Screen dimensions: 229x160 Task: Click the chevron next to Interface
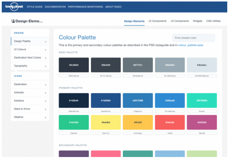point(45,101)
